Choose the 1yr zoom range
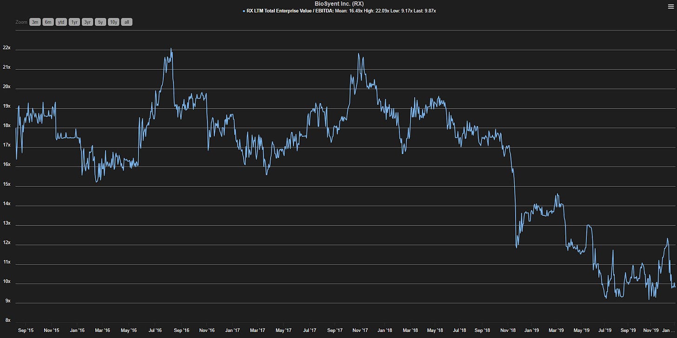This screenshot has width=677, height=338. (74, 22)
